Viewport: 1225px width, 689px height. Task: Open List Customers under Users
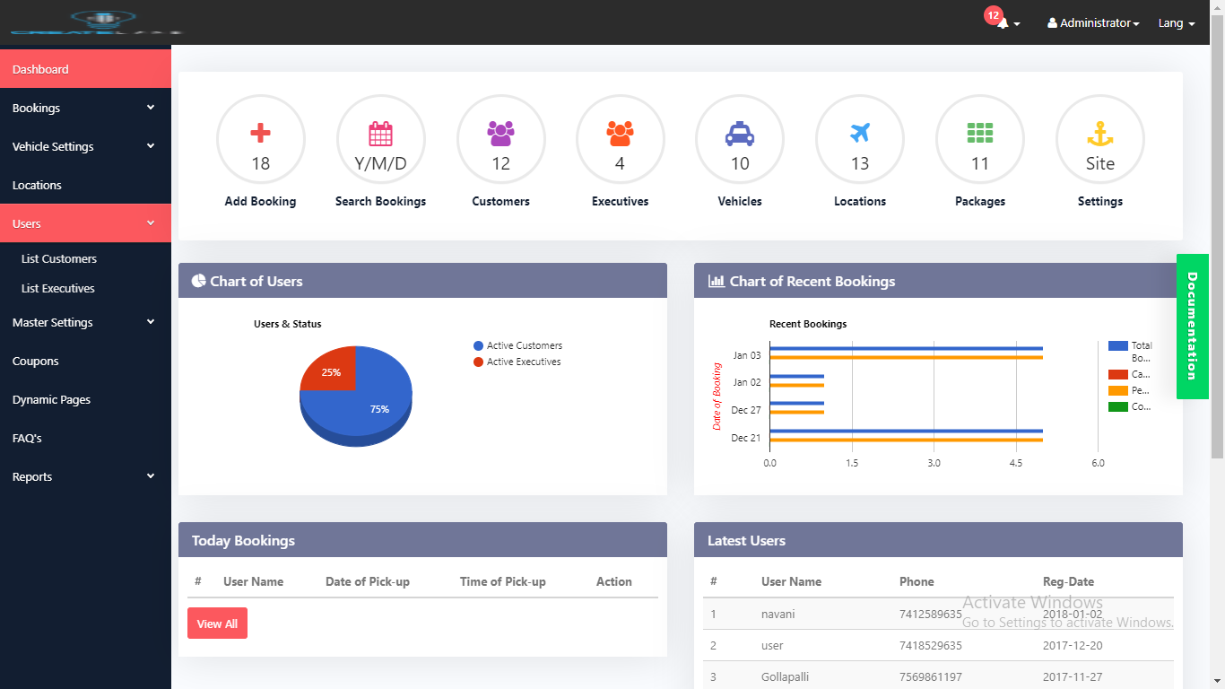(59, 258)
